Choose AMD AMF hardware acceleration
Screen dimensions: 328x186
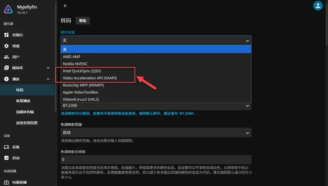point(156,57)
